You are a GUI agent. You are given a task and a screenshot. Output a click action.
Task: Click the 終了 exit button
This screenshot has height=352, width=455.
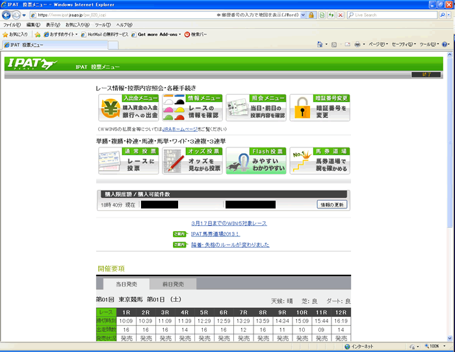click(x=426, y=75)
